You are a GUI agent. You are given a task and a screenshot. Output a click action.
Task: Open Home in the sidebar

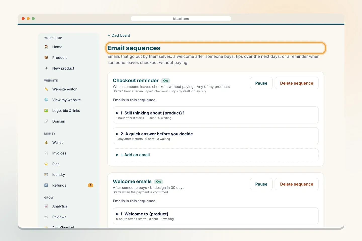[69, 47]
